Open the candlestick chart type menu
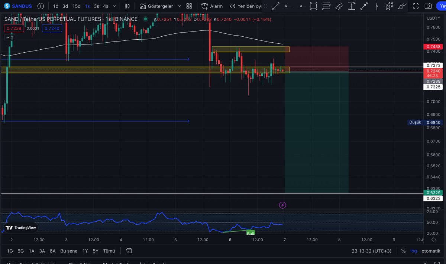 pos(127,6)
